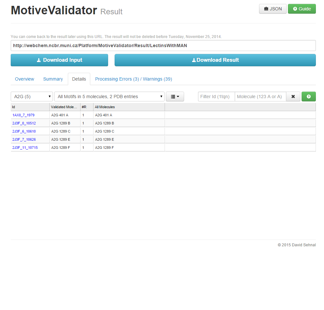The width and height of the screenshot is (324, 310).
Task: Open Processing Errors / Warnings tab
Action: (133, 79)
